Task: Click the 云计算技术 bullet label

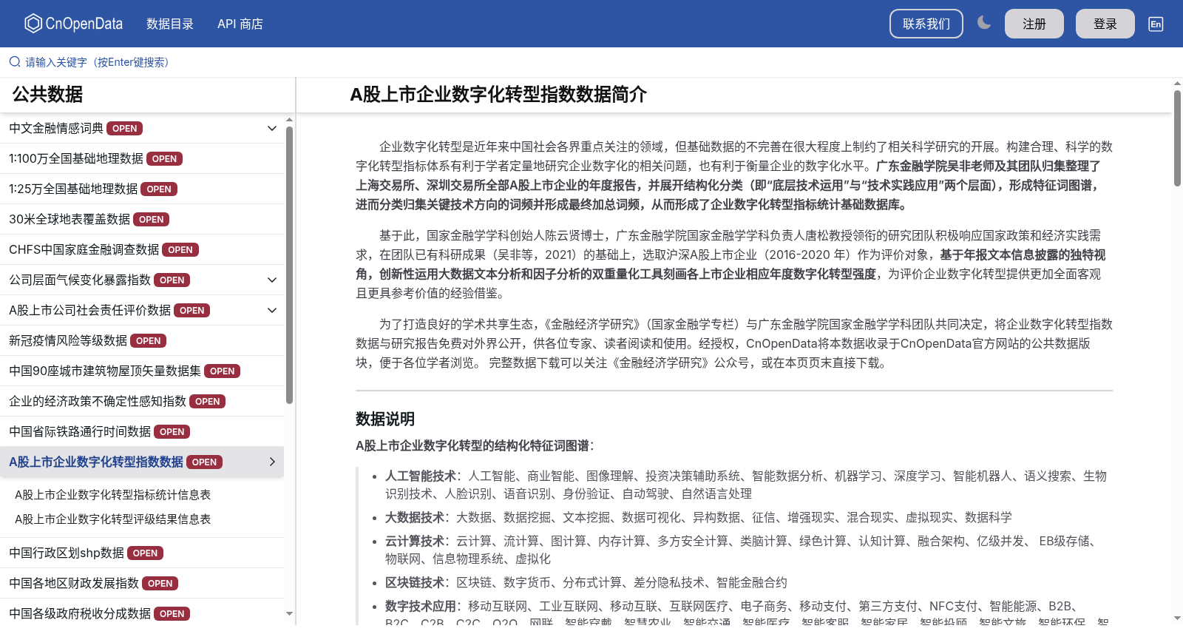Action: coord(415,541)
